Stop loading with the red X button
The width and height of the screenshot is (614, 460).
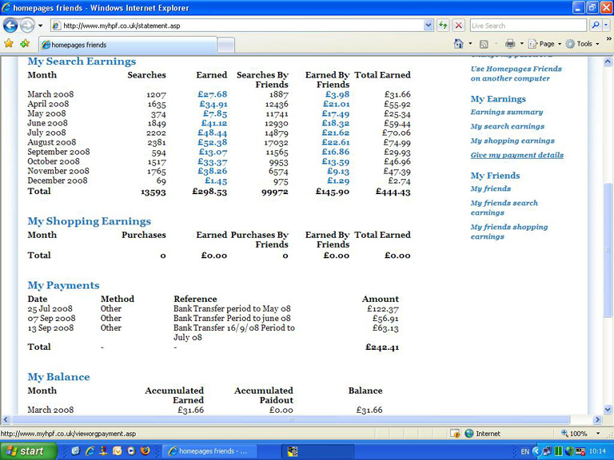point(458,26)
